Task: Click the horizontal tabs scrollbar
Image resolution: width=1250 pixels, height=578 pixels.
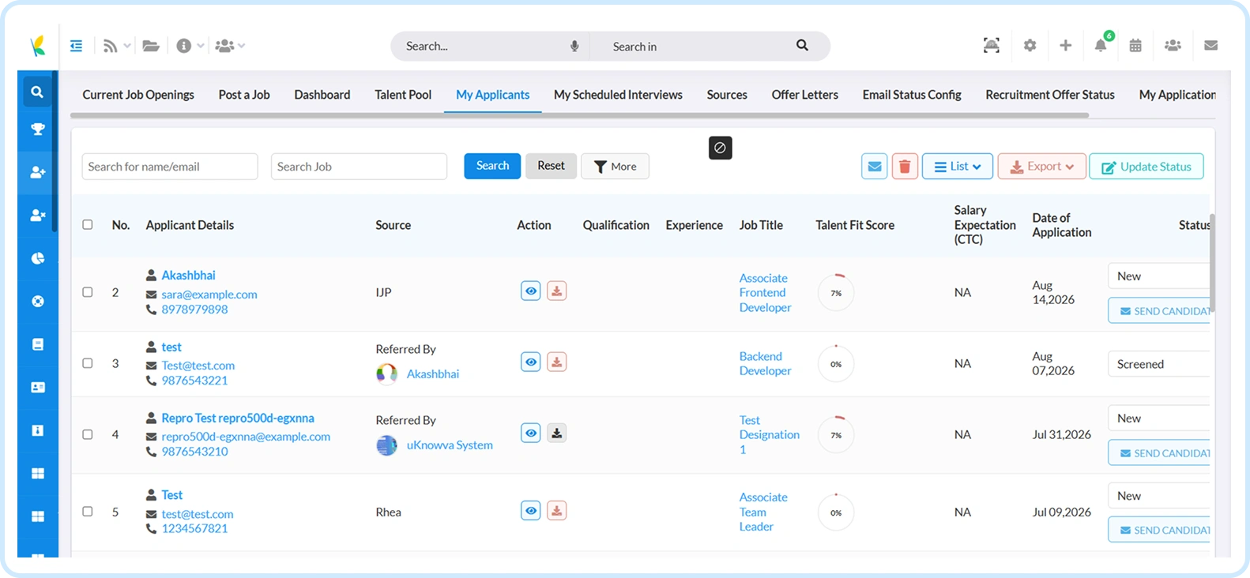Action: pos(579,115)
